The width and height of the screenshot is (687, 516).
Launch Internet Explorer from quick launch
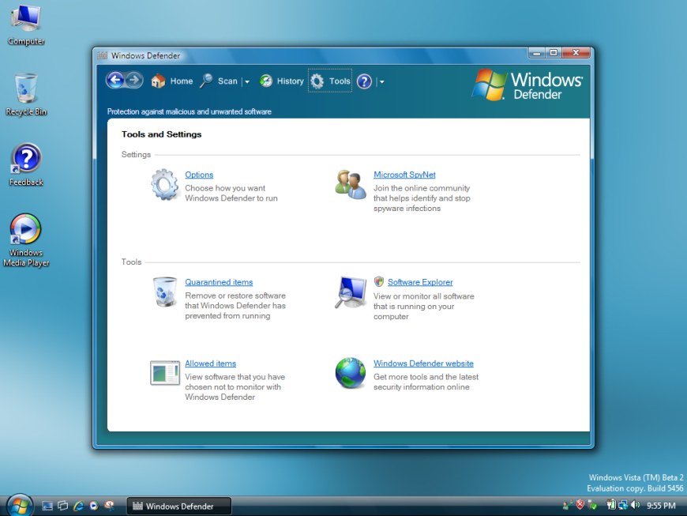[x=78, y=506]
